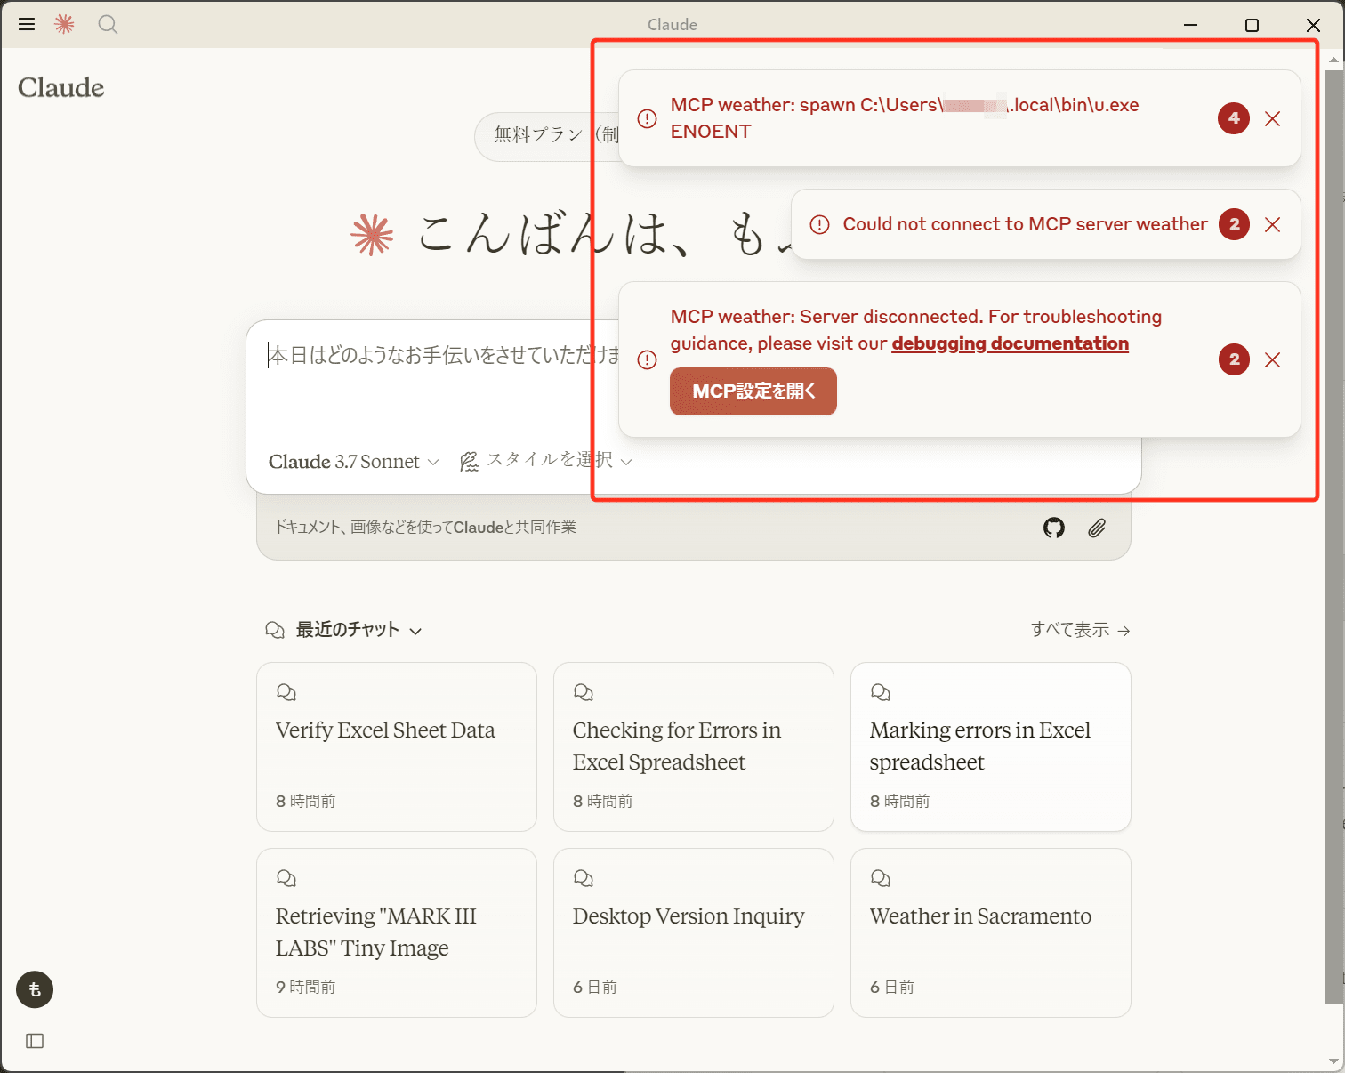Click the warning icon on the ENOENT error

tap(647, 118)
